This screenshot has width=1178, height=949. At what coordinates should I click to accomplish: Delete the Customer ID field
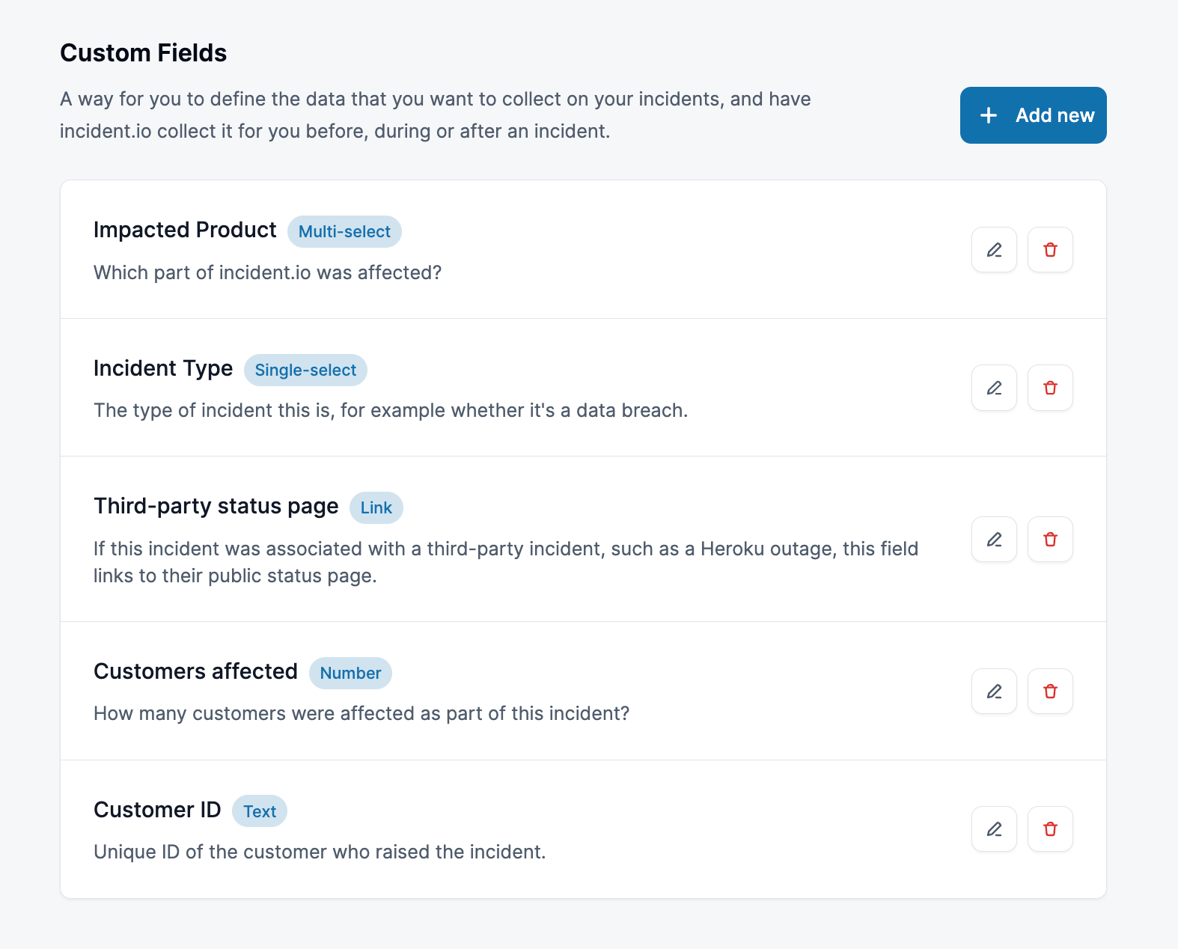point(1050,829)
